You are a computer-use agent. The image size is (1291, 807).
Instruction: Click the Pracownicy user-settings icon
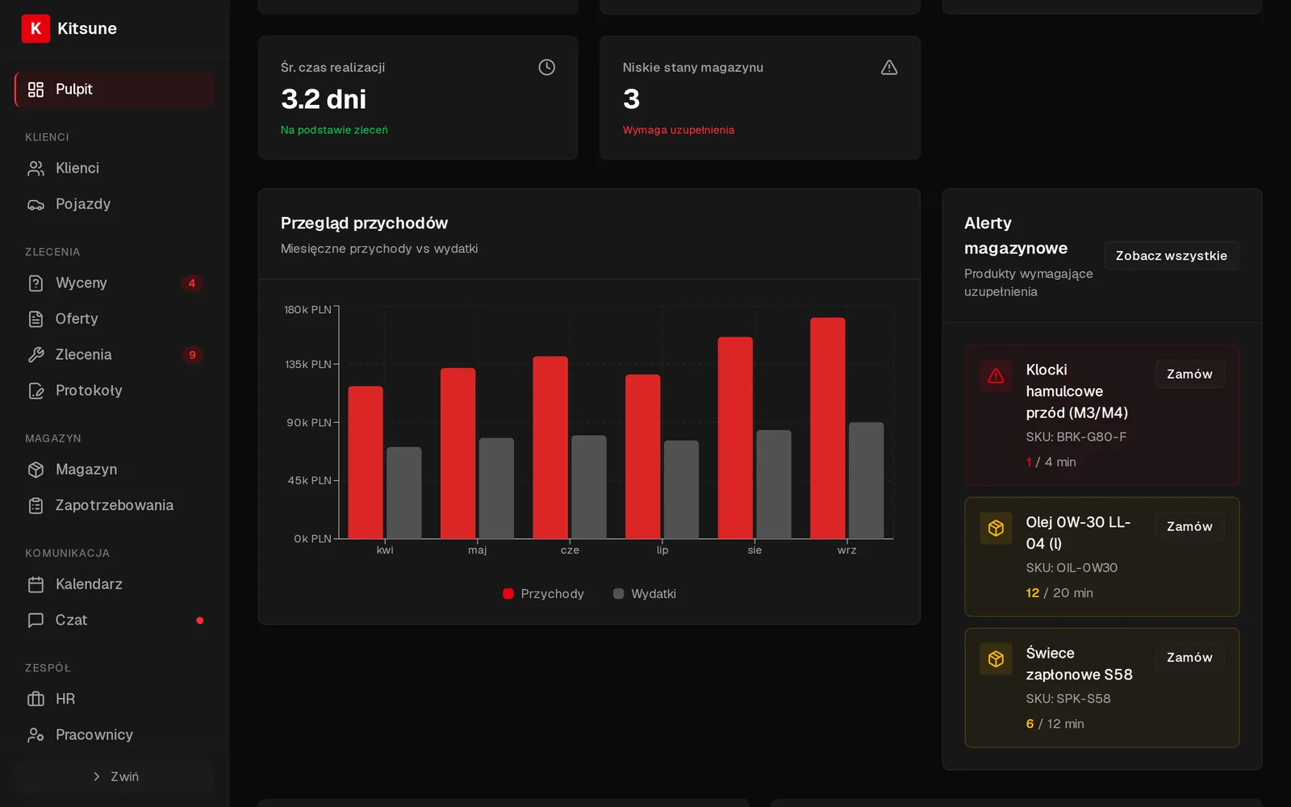click(36, 734)
